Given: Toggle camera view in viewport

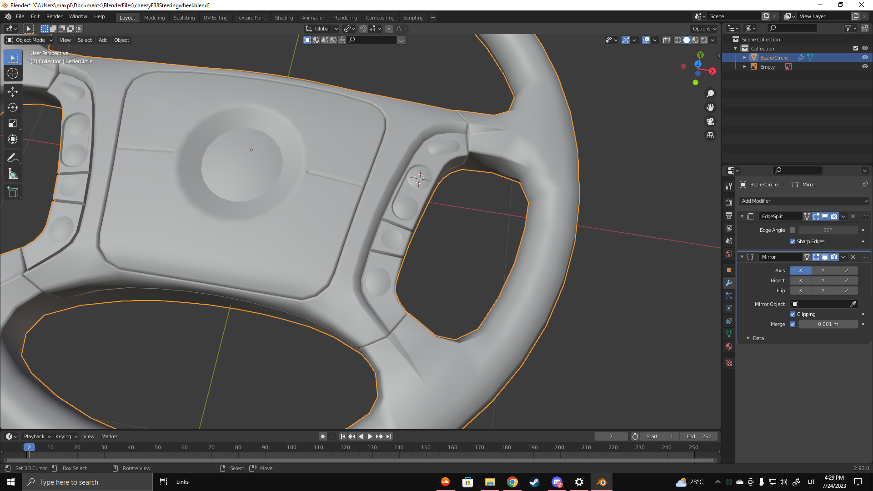Looking at the screenshot, I should pos(710,121).
